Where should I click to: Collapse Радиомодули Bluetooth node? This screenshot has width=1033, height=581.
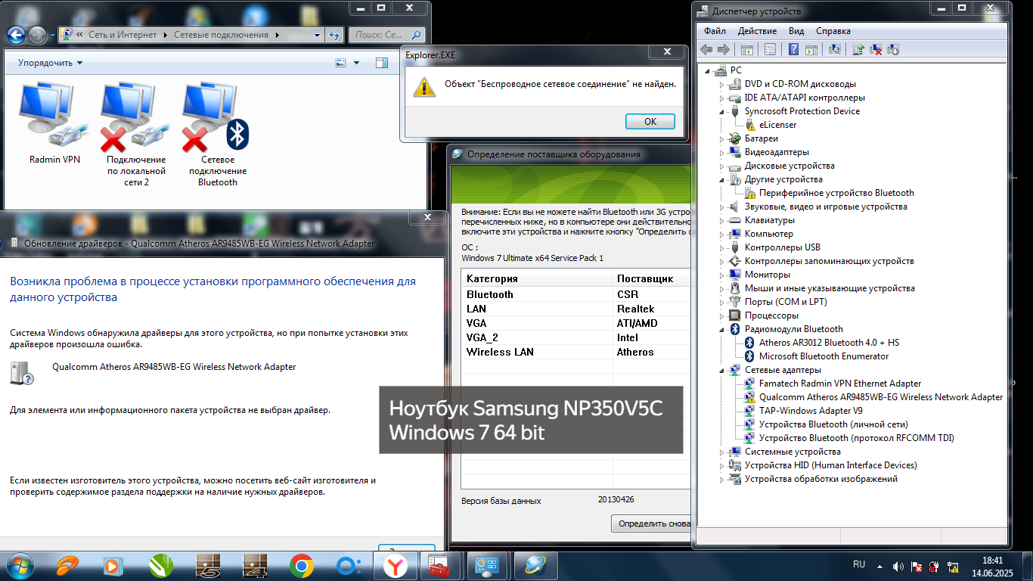721,329
